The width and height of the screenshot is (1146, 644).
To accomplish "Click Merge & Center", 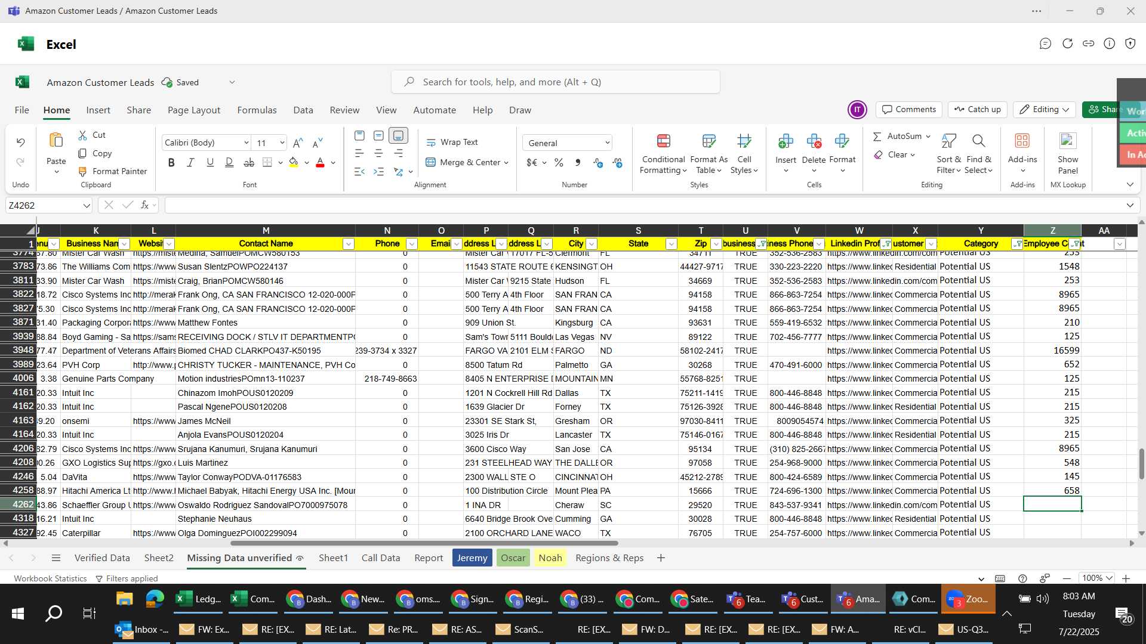I will (463, 162).
